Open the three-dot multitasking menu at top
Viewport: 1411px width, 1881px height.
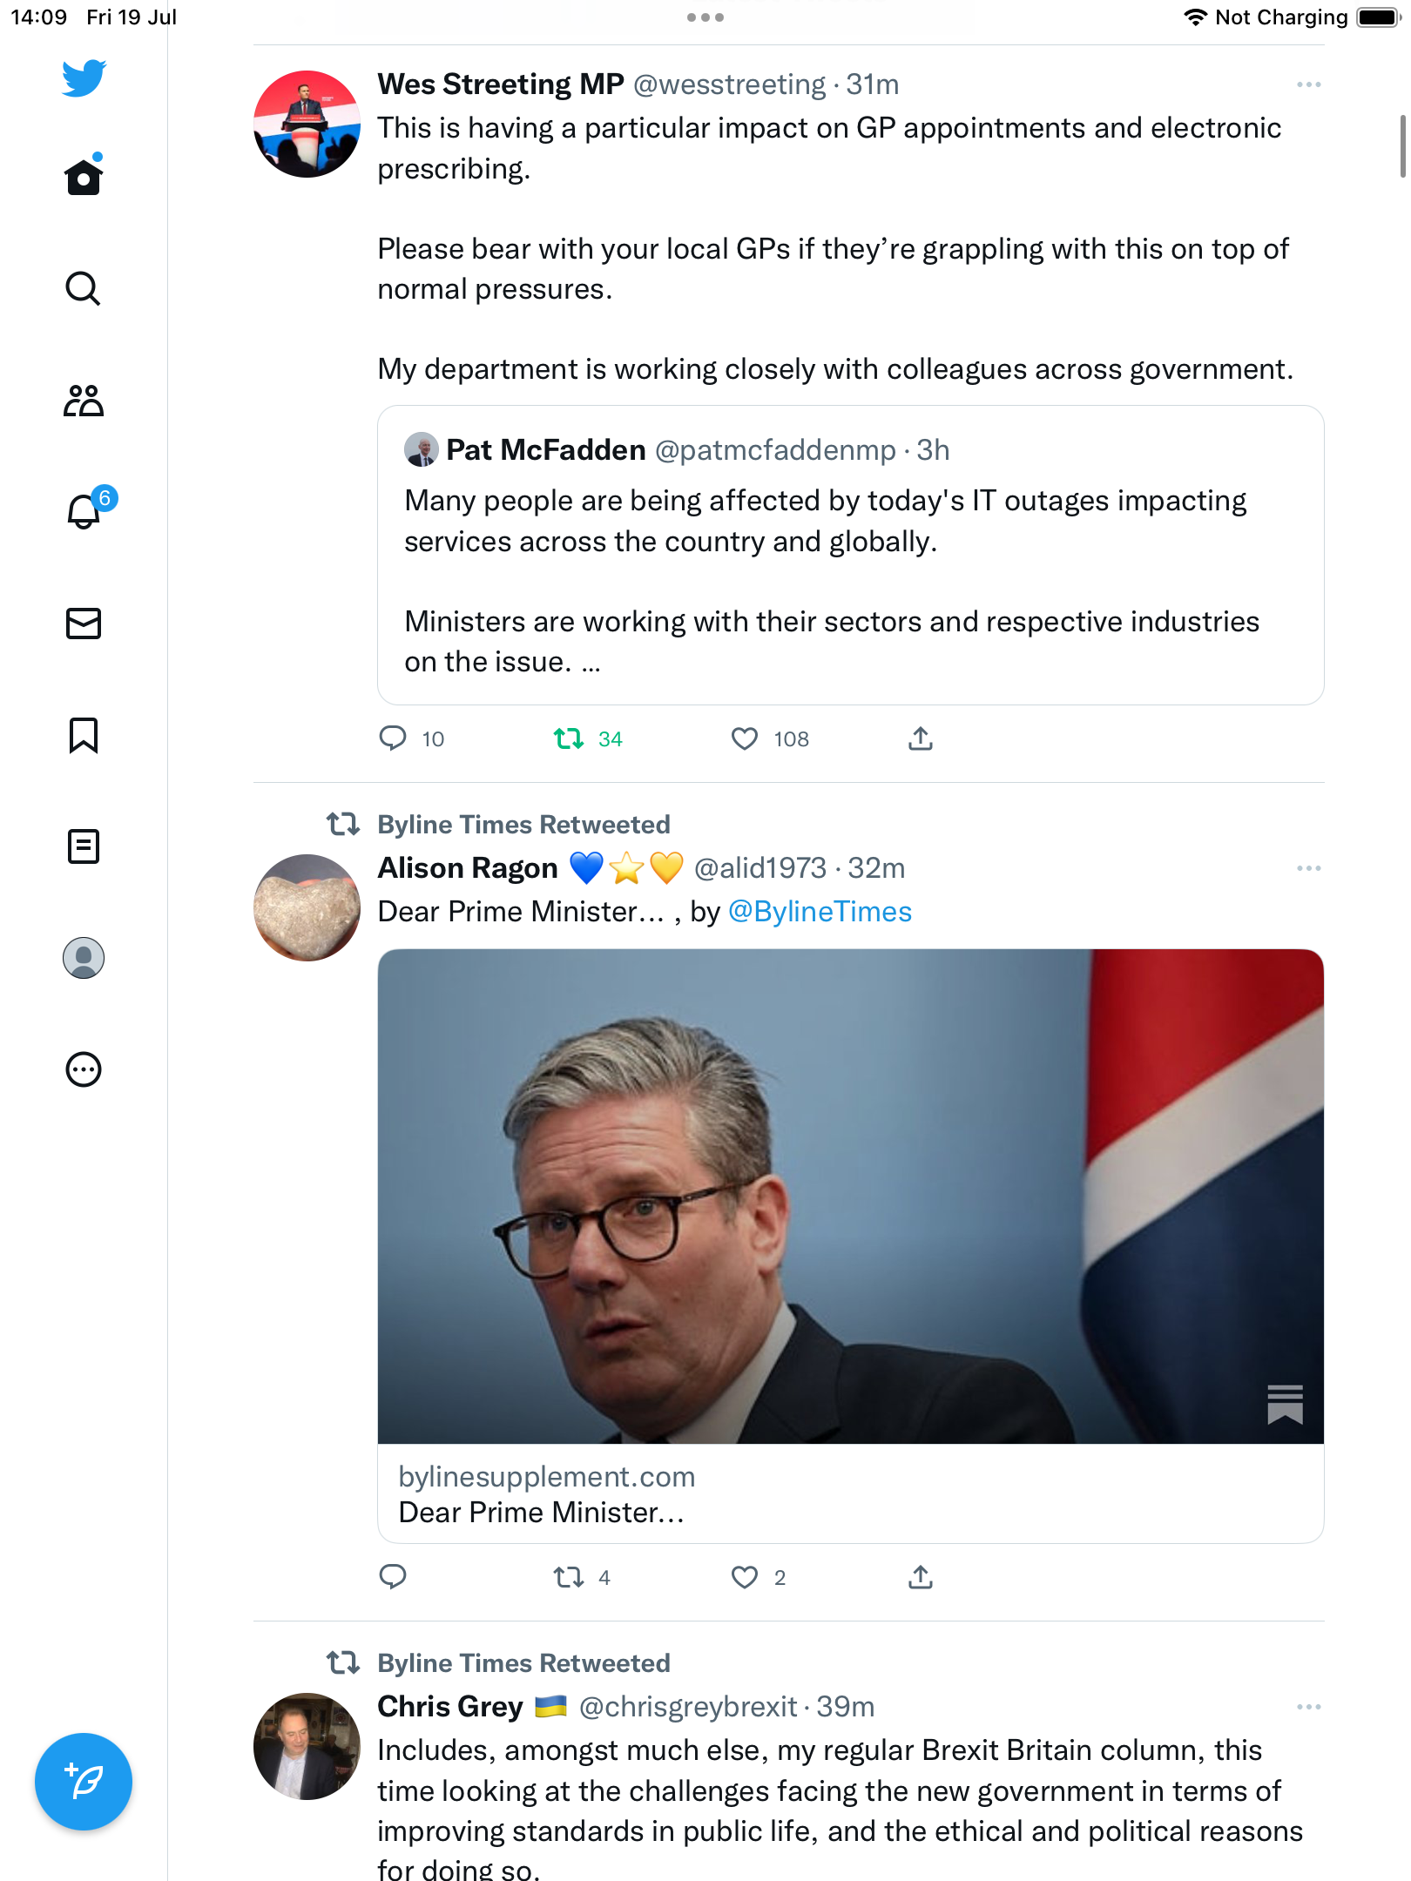pos(705,17)
